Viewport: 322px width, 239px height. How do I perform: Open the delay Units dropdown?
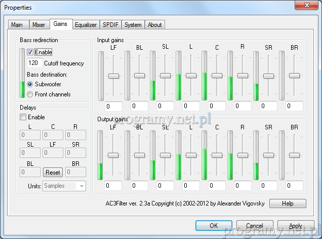pos(64,186)
